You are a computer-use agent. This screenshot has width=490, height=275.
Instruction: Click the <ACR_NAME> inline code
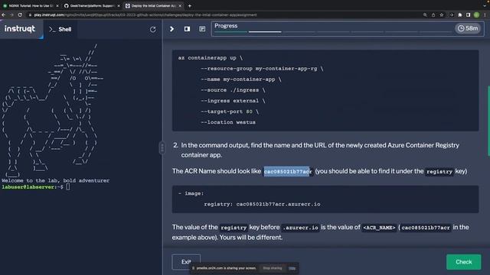point(379,228)
